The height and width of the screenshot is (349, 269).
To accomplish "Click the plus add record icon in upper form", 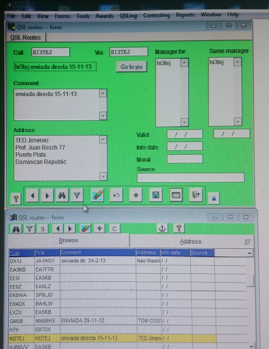I will pos(136,195).
